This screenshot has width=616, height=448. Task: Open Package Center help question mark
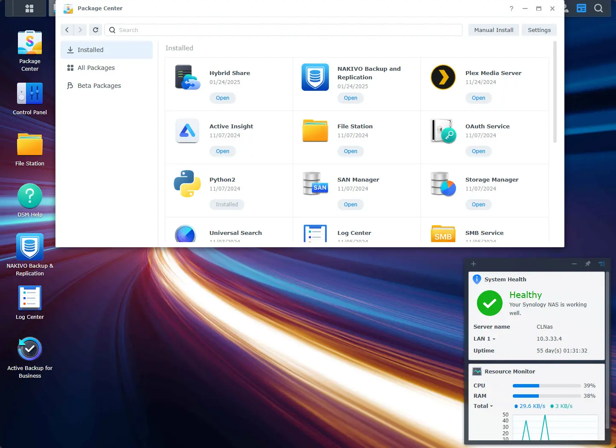point(511,9)
